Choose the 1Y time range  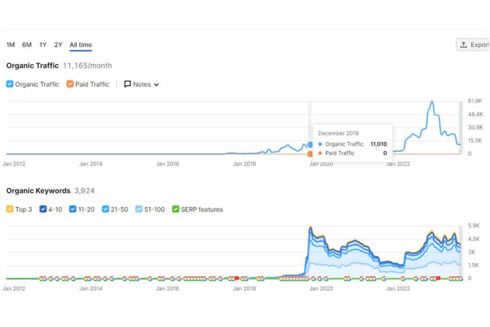click(43, 45)
